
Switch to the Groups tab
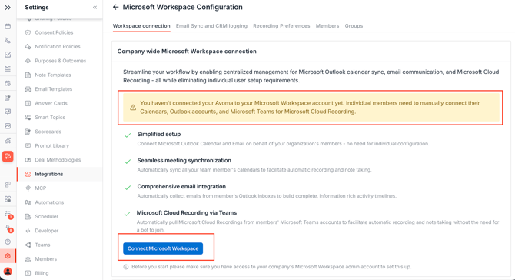tap(354, 25)
